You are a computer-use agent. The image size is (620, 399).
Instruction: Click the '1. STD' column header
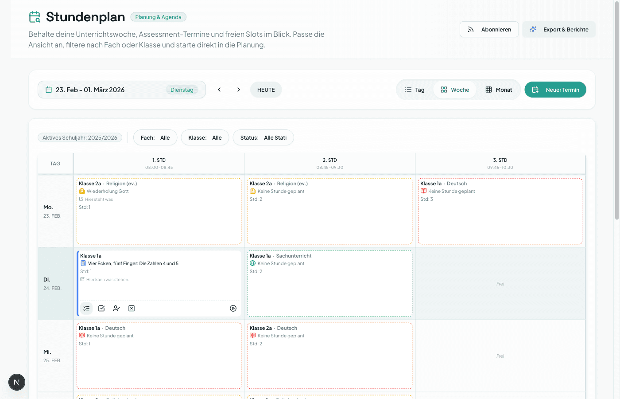point(159,164)
